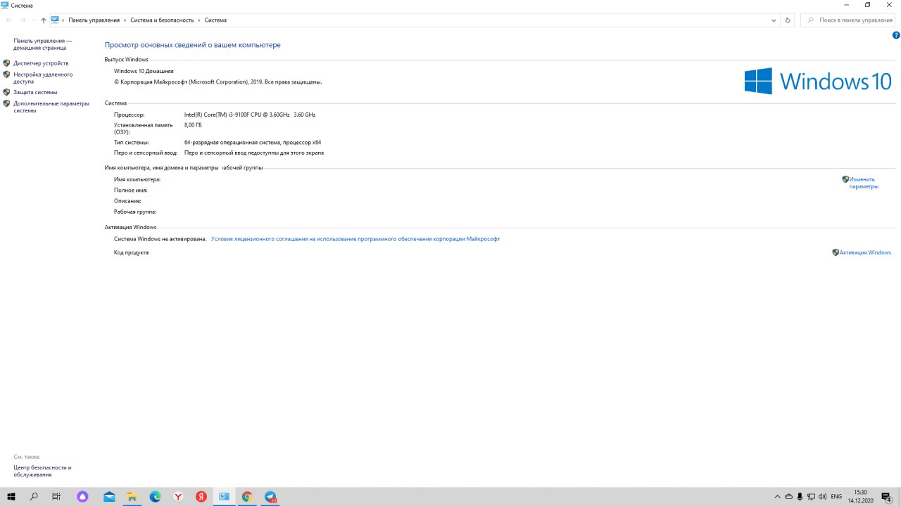
Task: Go up one level with the Up arrow
Action: (x=44, y=20)
